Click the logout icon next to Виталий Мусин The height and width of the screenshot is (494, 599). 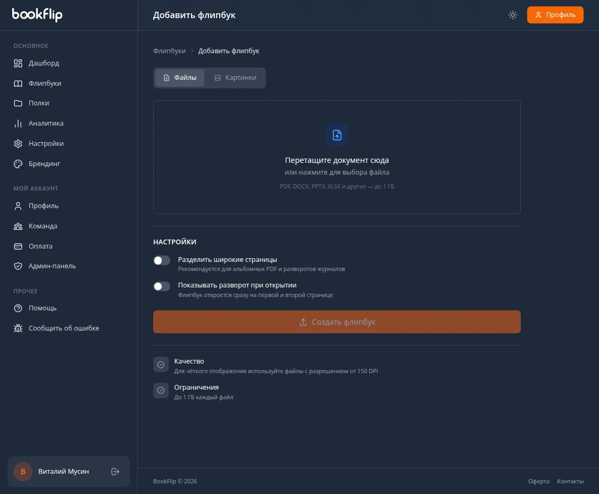(x=115, y=472)
